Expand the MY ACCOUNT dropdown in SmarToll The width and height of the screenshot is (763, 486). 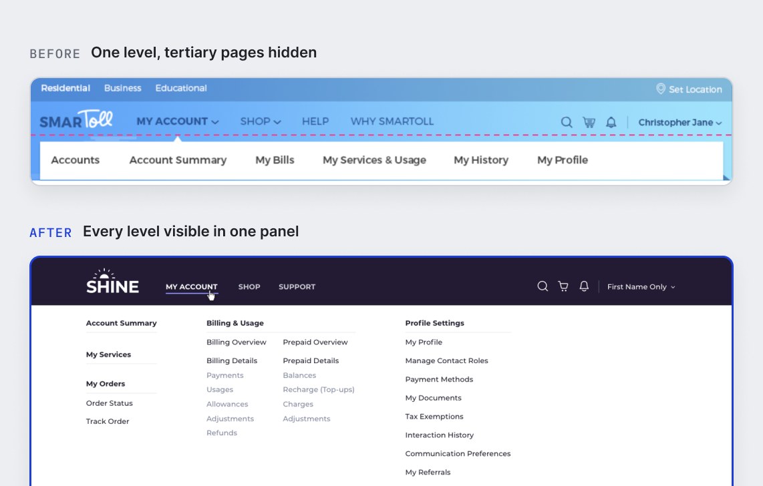tap(178, 121)
